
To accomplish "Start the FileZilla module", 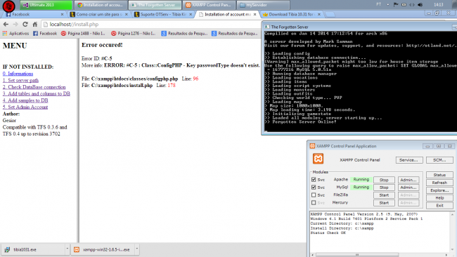I will point(384,195).
